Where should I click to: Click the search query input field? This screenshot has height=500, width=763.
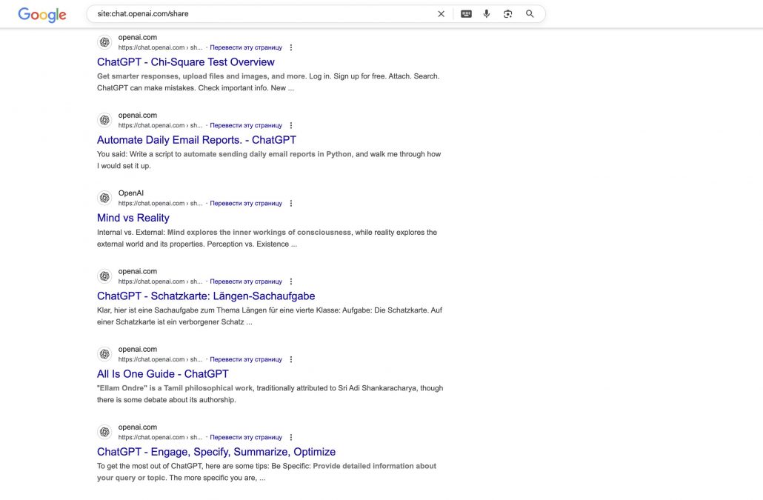pos(263,13)
